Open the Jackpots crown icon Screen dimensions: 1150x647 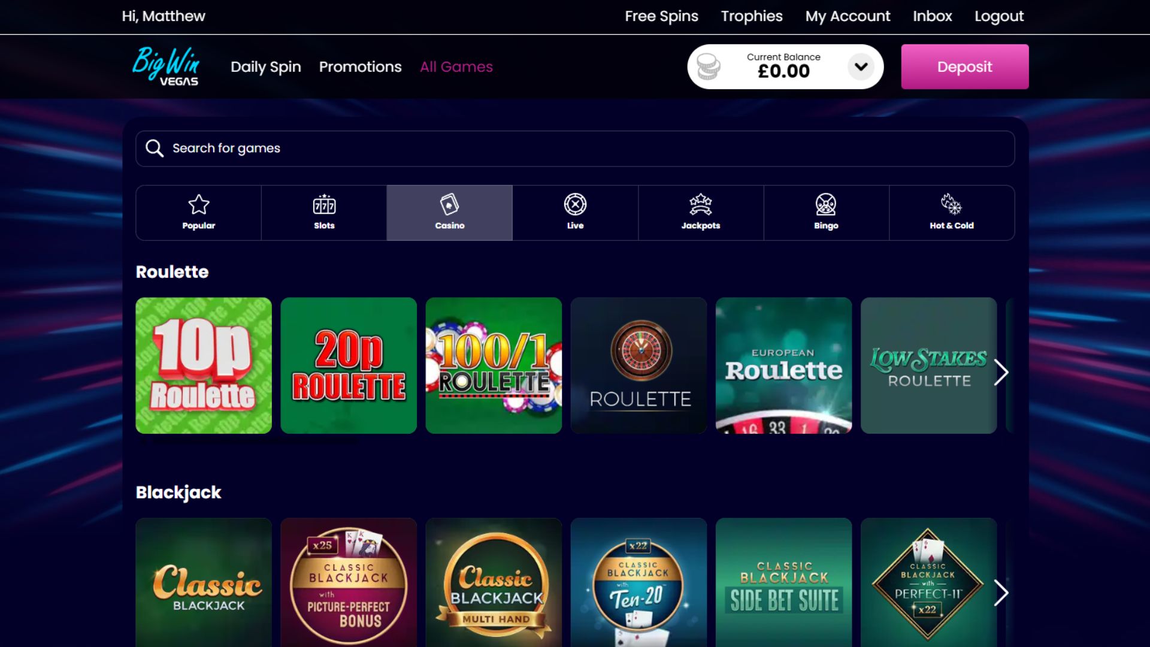[x=700, y=205]
